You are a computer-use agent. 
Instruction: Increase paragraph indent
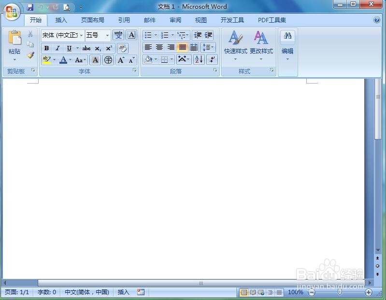point(208,35)
